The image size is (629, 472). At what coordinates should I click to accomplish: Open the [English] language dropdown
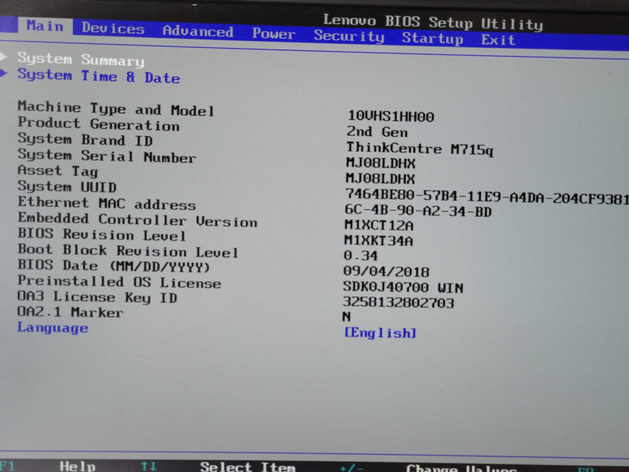[x=380, y=332]
